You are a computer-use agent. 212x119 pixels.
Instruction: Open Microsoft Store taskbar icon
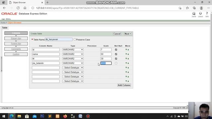click(27, 116)
